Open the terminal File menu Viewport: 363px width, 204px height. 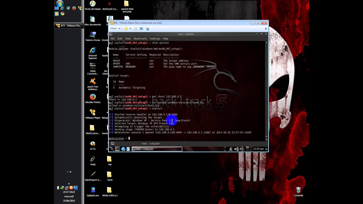(113, 39)
